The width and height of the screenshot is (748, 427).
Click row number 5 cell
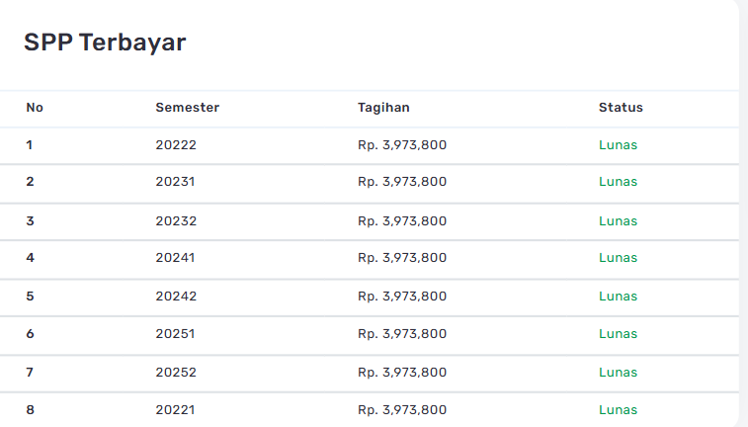30,297
